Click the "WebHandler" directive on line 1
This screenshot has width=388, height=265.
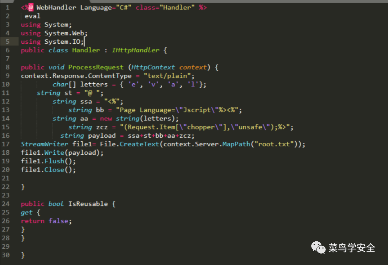click(56, 8)
